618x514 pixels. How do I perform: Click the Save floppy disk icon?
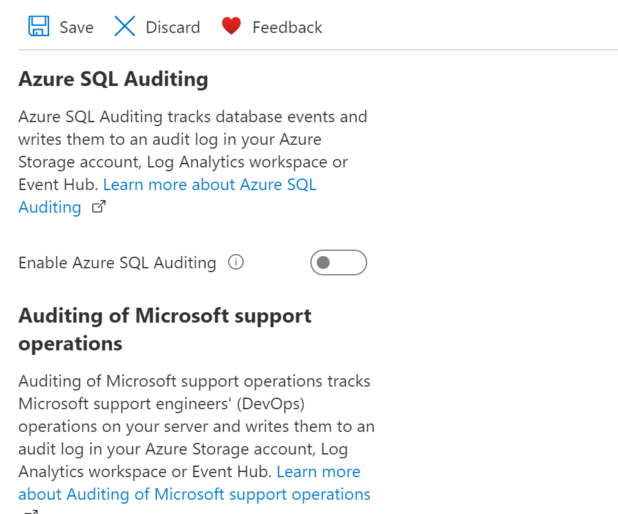point(39,27)
